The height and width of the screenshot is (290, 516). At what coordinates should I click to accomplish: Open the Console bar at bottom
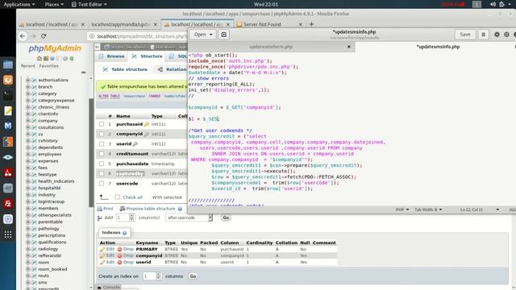pyautogui.click(x=109, y=287)
